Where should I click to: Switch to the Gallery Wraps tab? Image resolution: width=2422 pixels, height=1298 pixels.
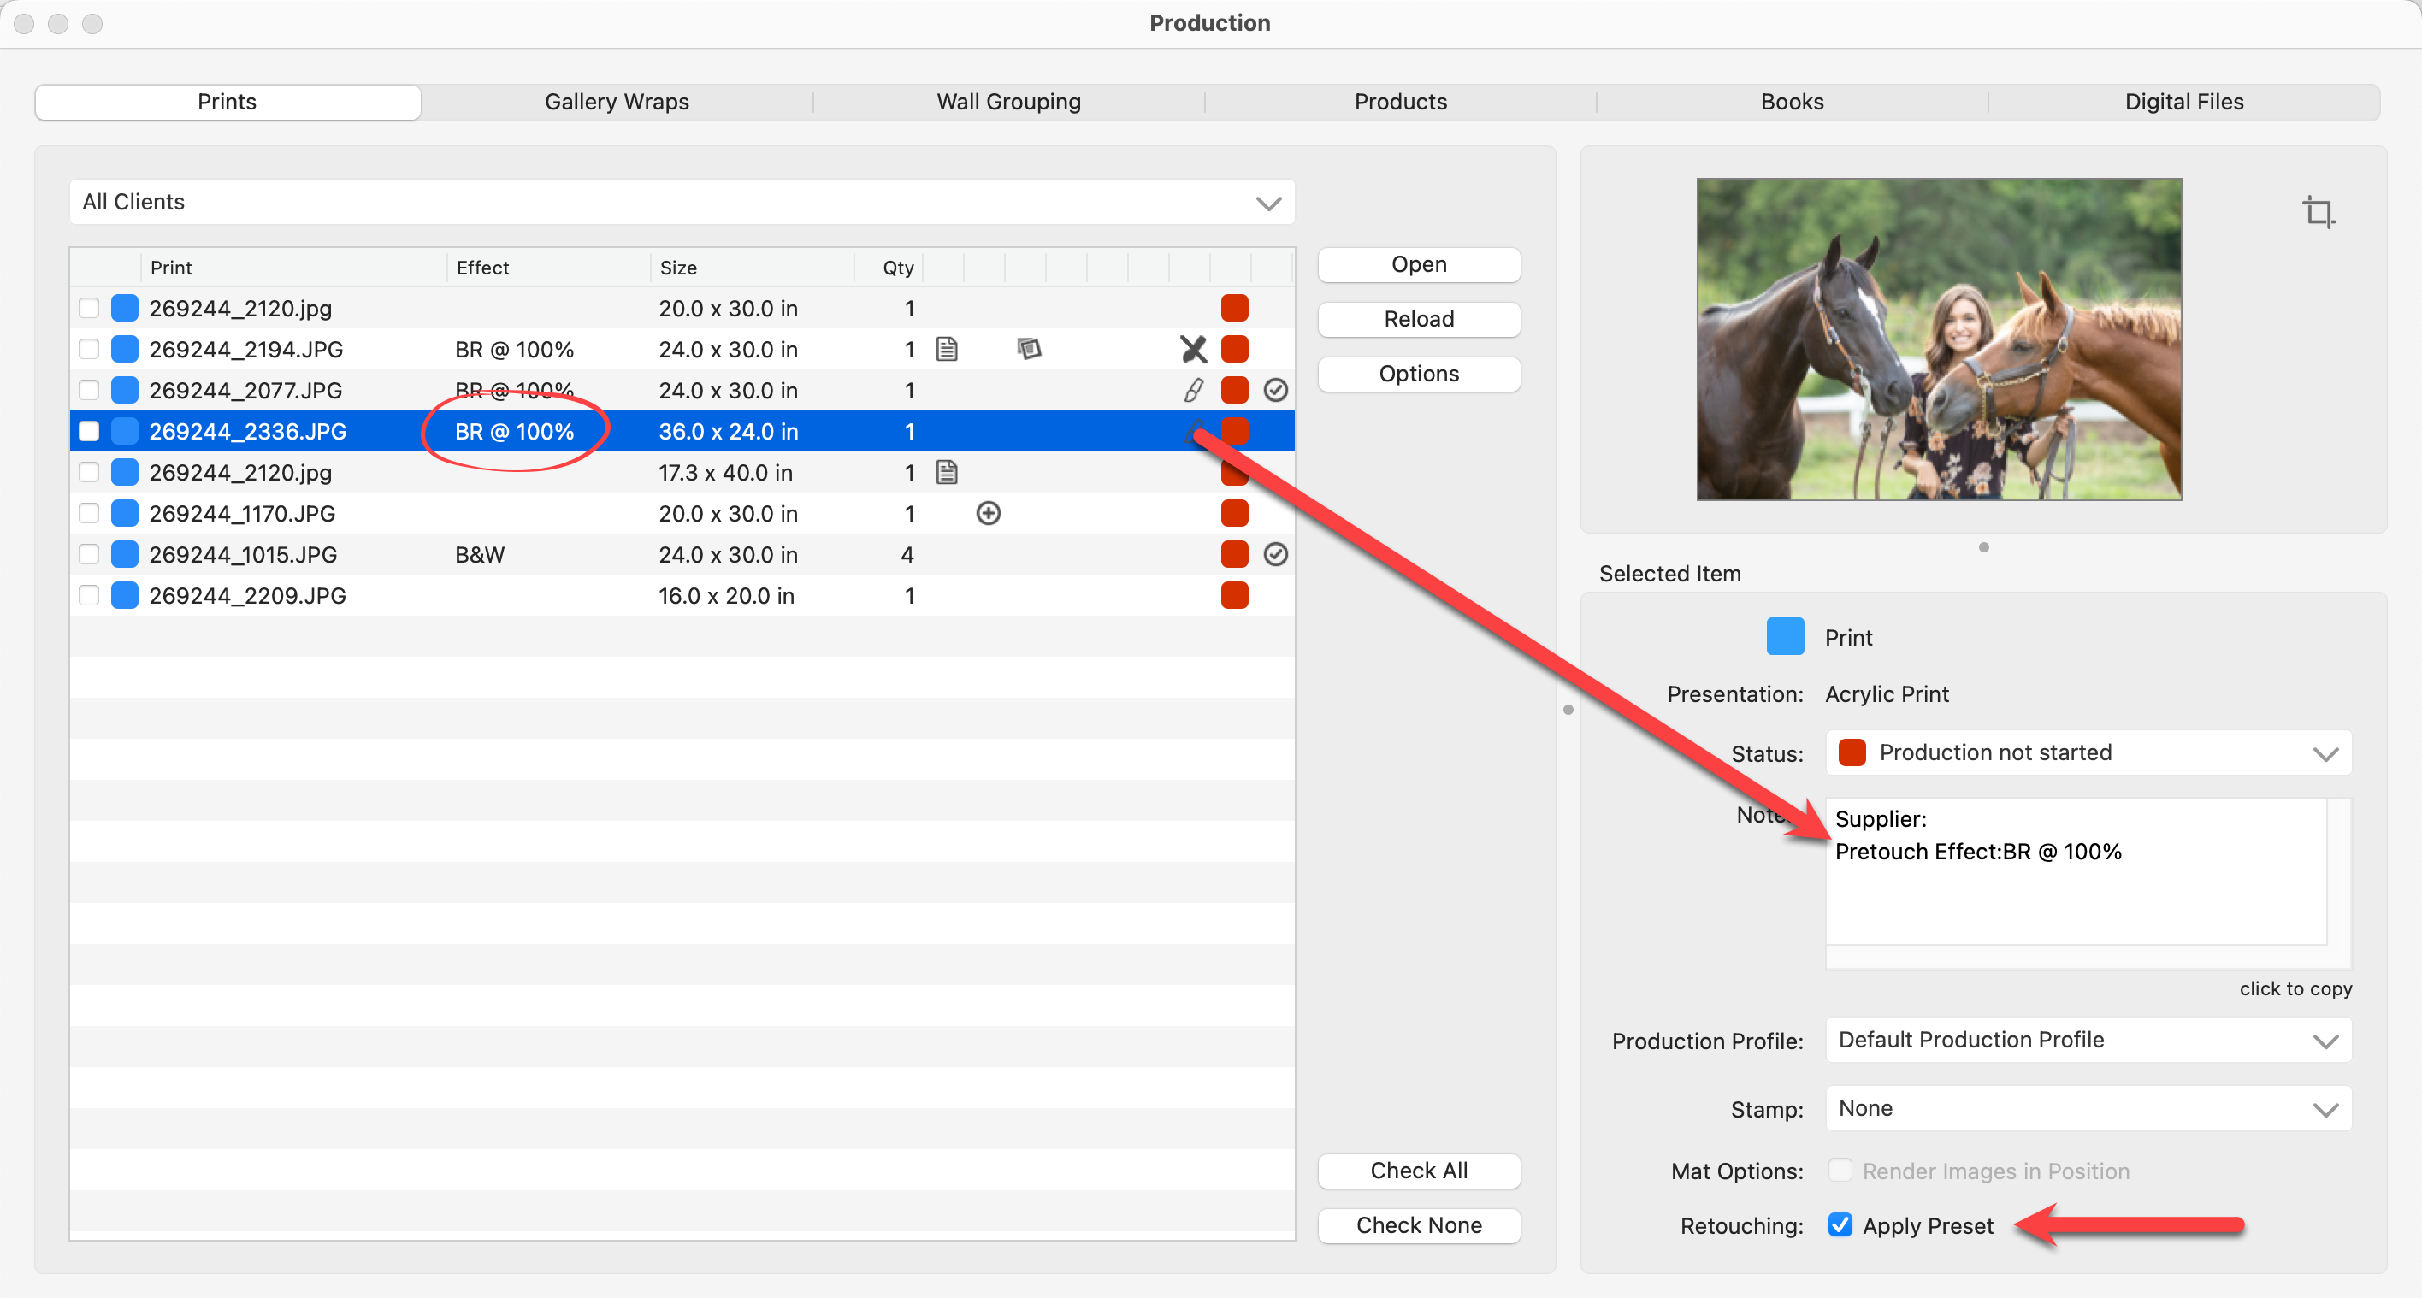617,102
